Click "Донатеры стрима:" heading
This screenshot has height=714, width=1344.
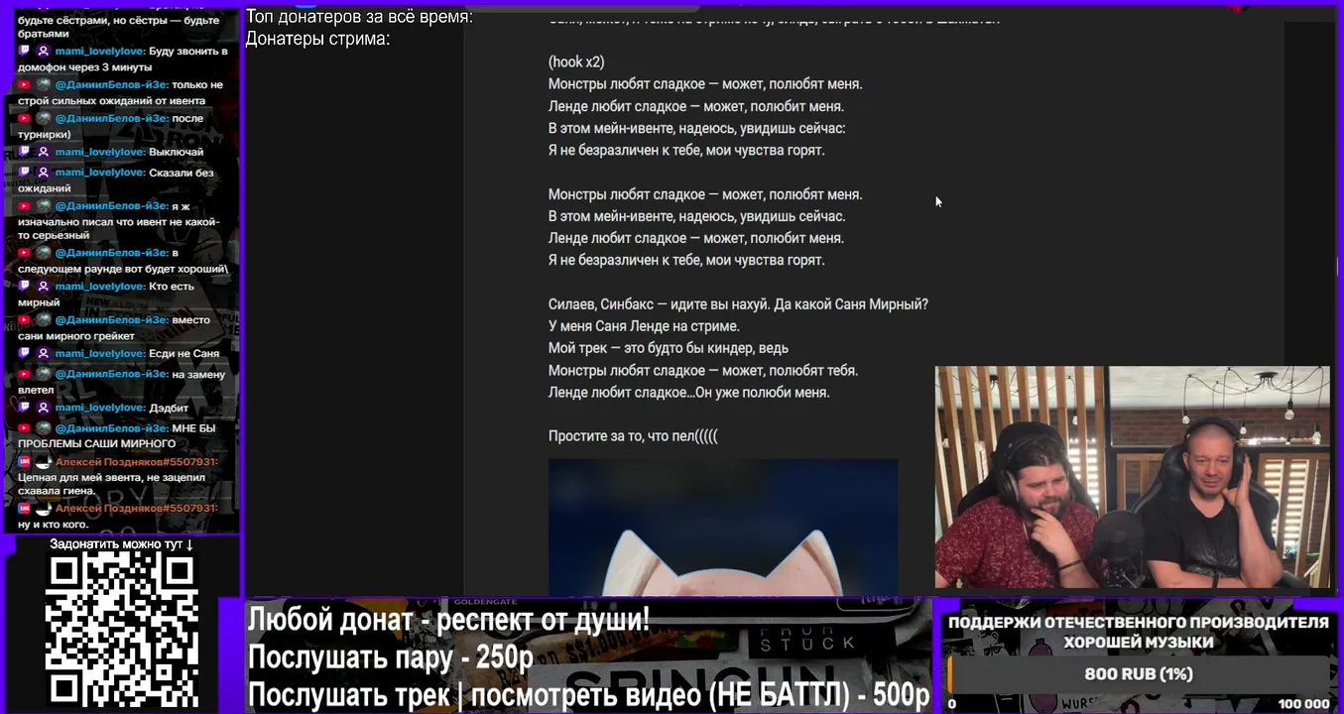[x=317, y=39]
